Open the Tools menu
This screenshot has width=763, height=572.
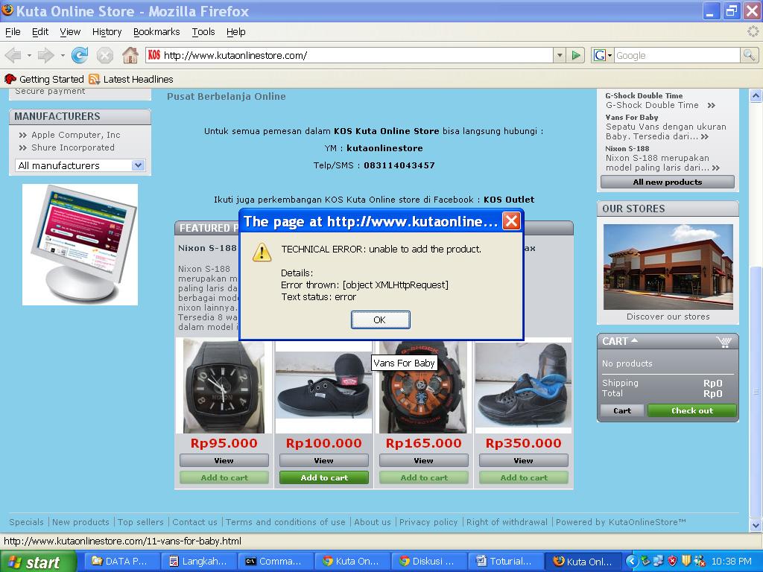click(203, 31)
